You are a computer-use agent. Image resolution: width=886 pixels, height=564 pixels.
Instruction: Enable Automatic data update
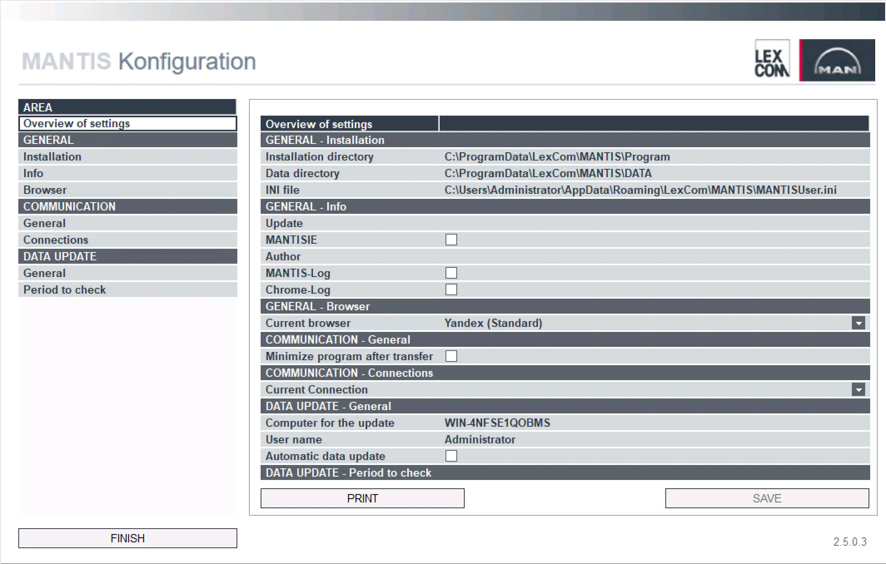click(451, 456)
